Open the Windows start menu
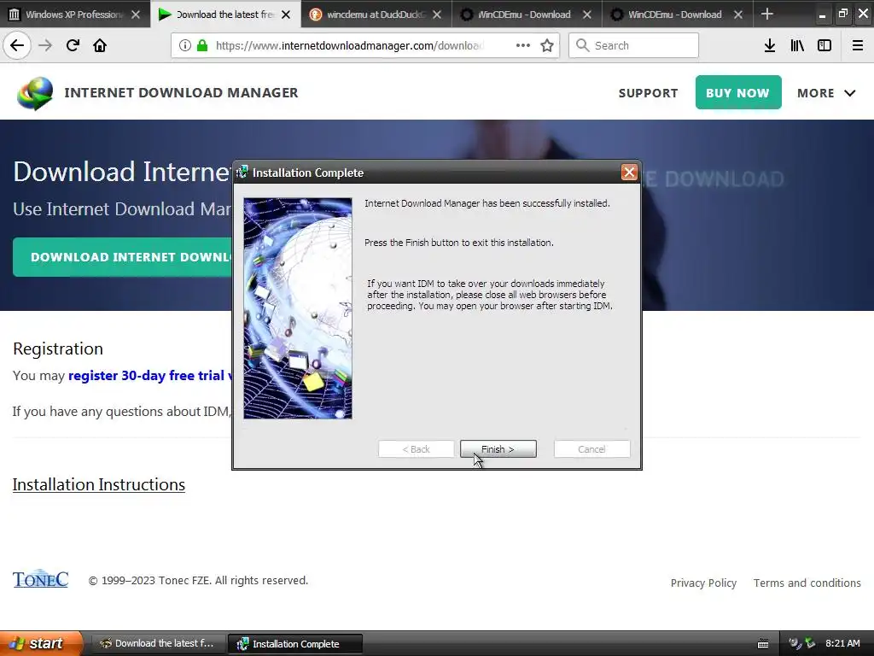Viewport: 874px width, 656px height. tap(40, 643)
